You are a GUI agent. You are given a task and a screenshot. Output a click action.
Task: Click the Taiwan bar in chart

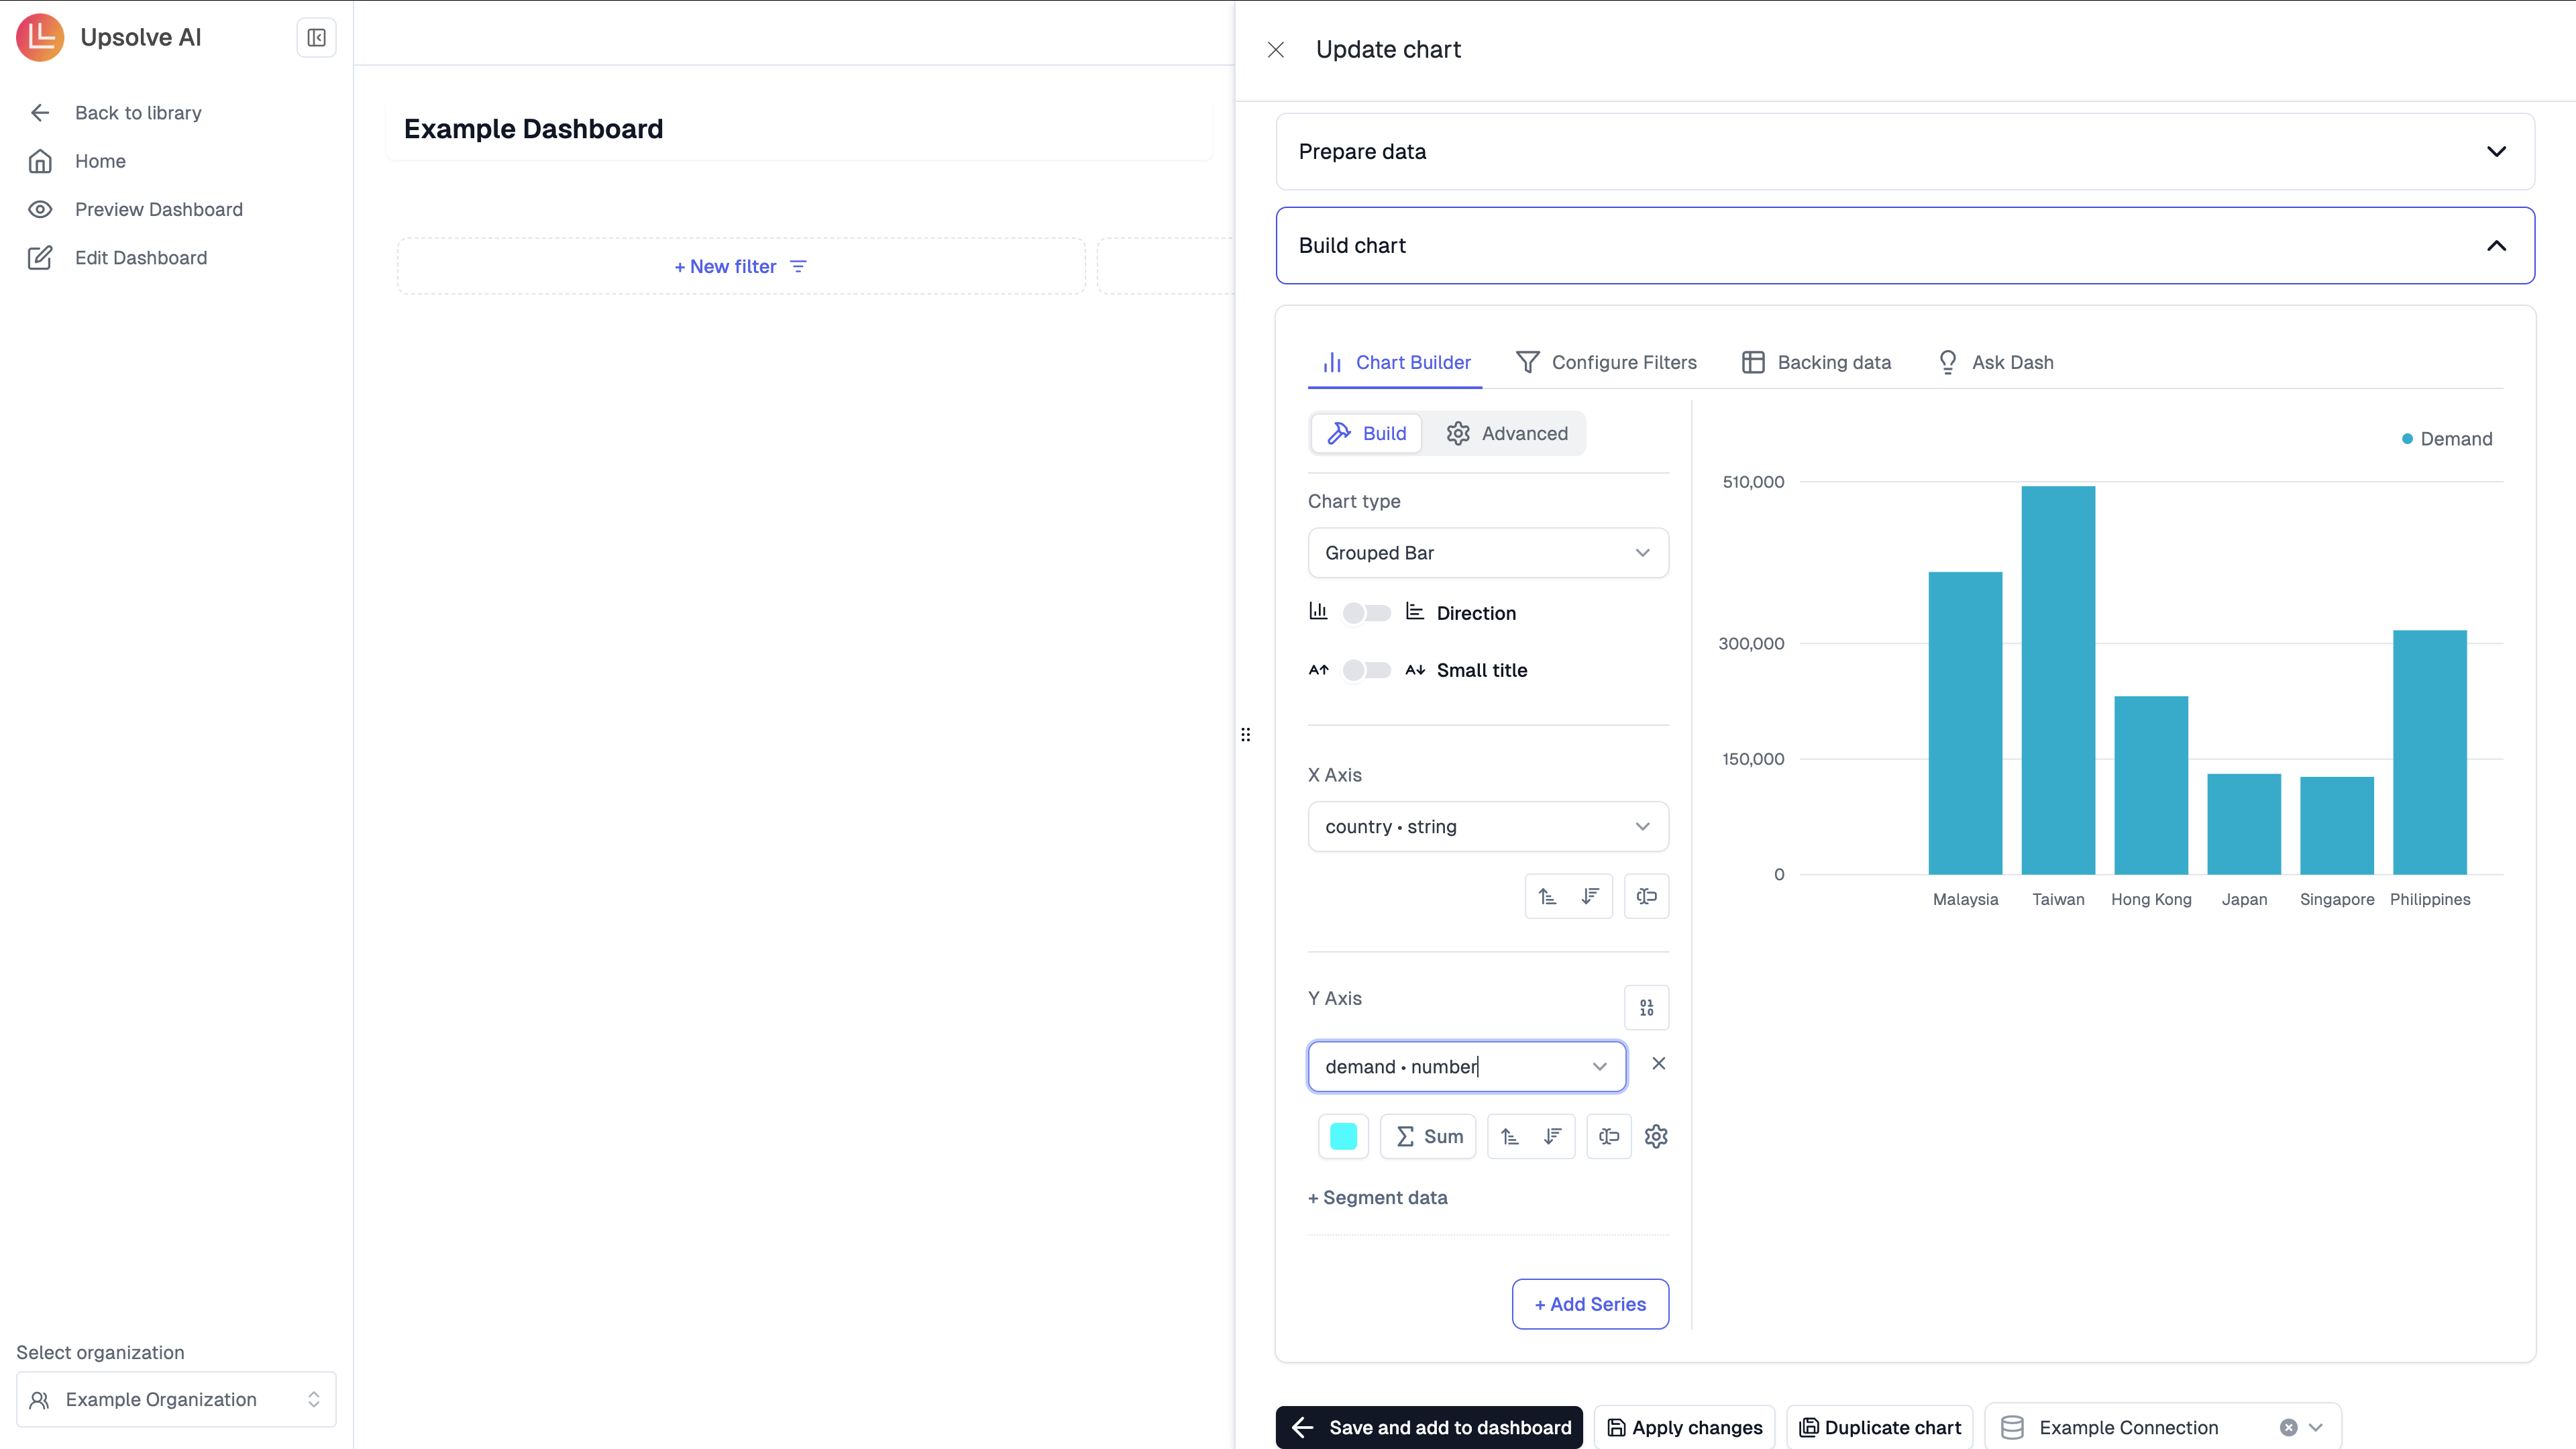pos(2058,680)
